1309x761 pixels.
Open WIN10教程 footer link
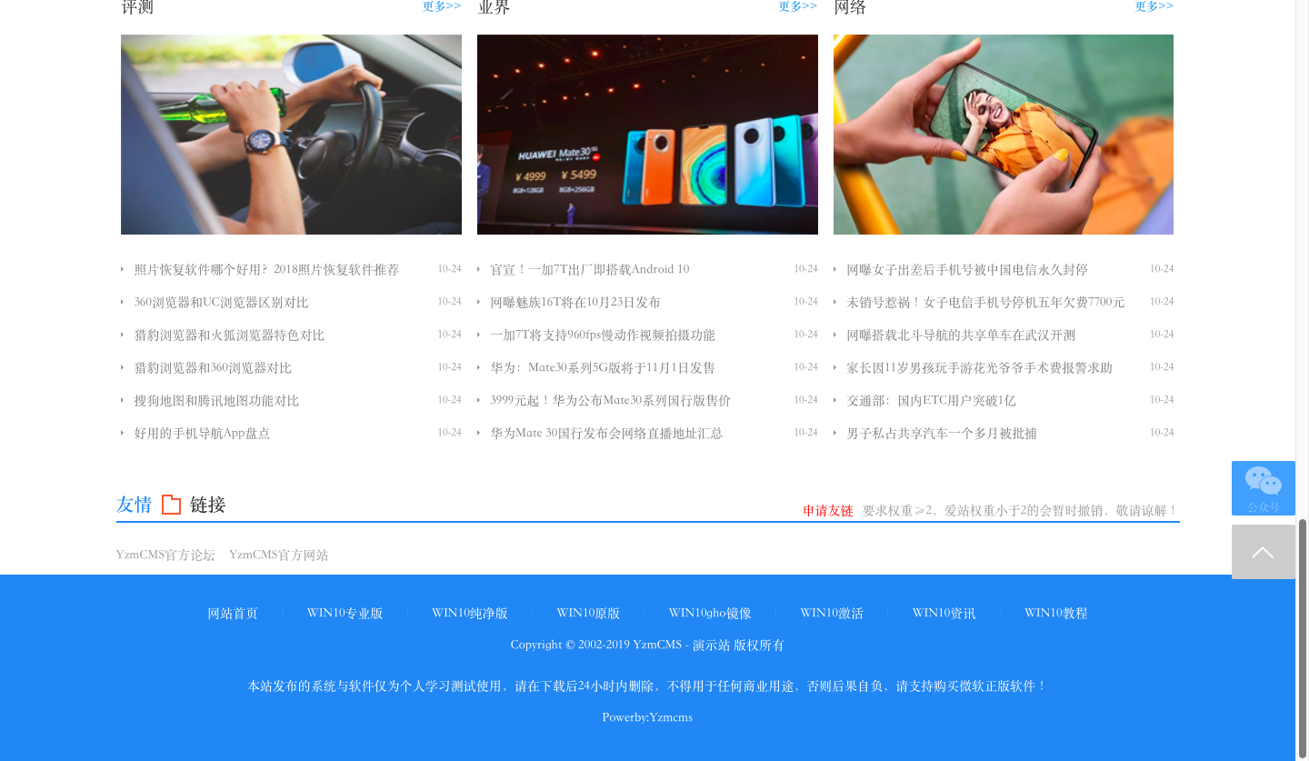coord(1055,614)
